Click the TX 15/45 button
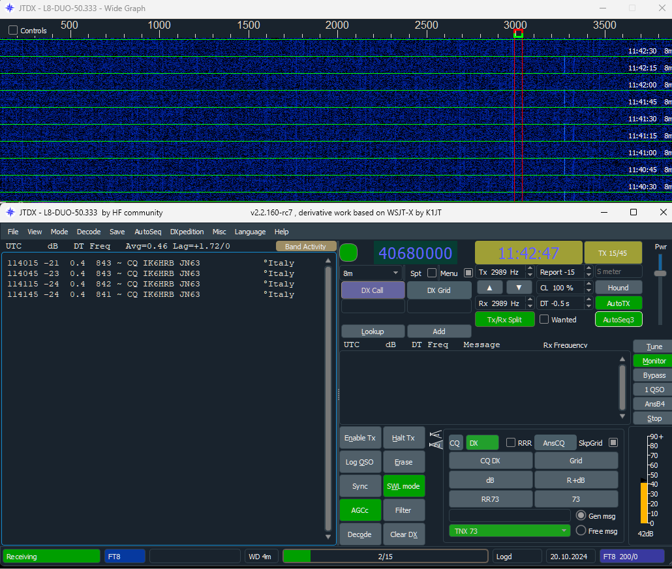 (613, 253)
